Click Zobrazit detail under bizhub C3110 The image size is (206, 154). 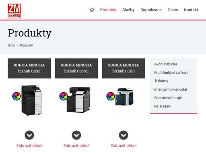[x=124, y=146]
